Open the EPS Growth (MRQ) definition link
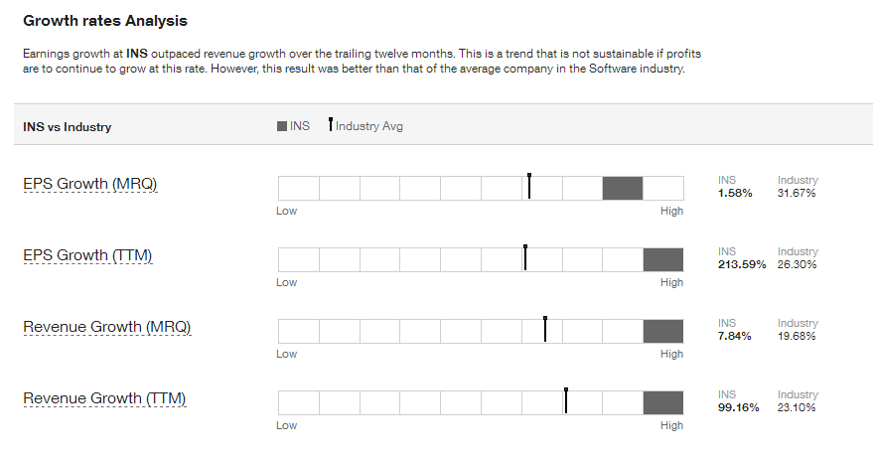Image resolution: width=873 pixels, height=459 pixels. pyautogui.click(x=90, y=184)
